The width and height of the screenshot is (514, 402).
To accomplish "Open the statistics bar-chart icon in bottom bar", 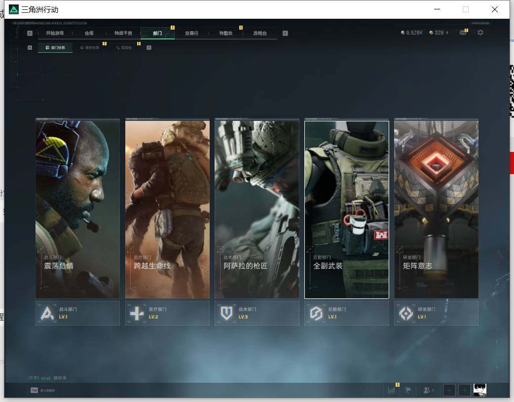I will click(x=391, y=390).
